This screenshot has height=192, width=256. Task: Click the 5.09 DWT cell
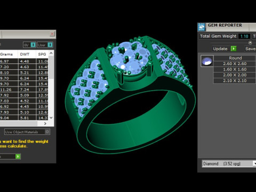click(27, 95)
